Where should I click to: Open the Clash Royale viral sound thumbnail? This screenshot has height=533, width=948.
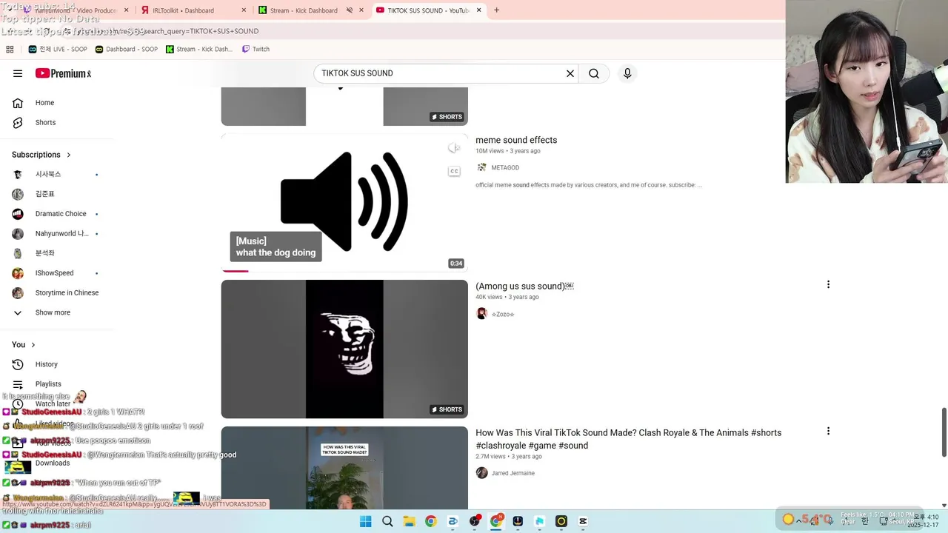tap(344, 467)
